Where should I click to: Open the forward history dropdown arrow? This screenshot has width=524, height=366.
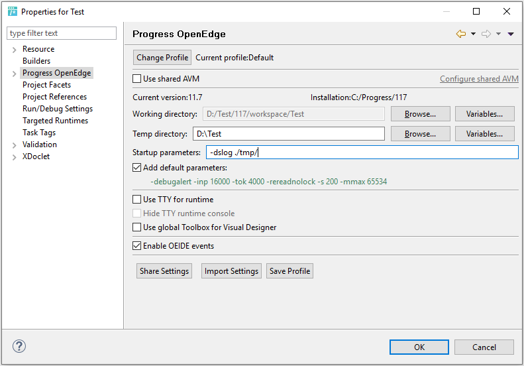coord(498,34)
